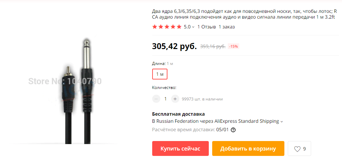The image size is (342, 162).
Task: Click the crossed-out 359,16 руб. price
Action: point(213,46)
